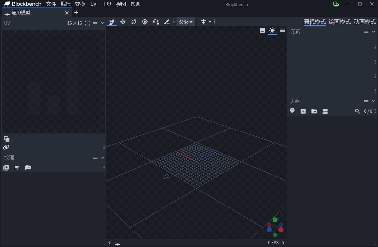Click the 纹理 panel equals handle
The image size is (378, 247).
click(x=95, y=158)
